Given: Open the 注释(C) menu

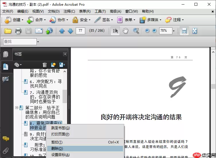Looking at the screenshot, I should pyautogui.click(x=69, y=11).
